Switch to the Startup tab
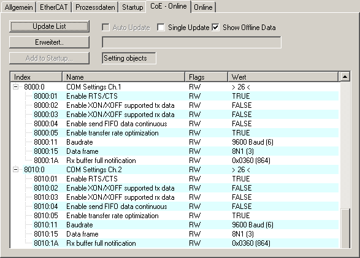The height and width of the screenshot is (258, 360). click(132, 7)
